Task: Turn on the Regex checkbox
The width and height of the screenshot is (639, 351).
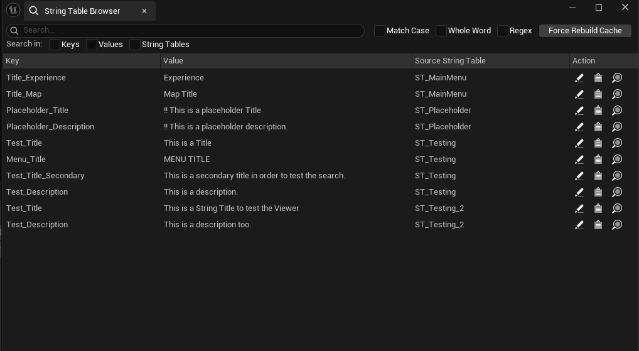Action: click(x=503, y=31)
